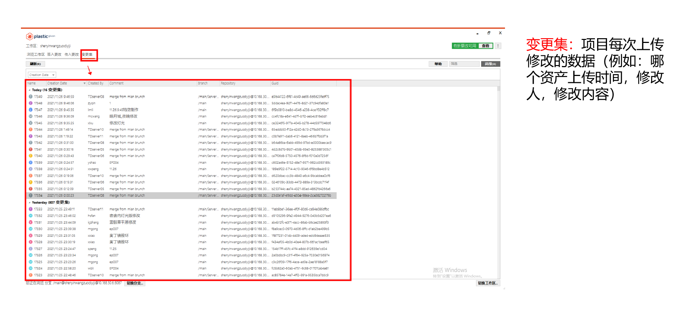Viewport: 694px width, 312px height.
Task: Click avatar icon of changeset 17331
Action: [x=30, y=222]
